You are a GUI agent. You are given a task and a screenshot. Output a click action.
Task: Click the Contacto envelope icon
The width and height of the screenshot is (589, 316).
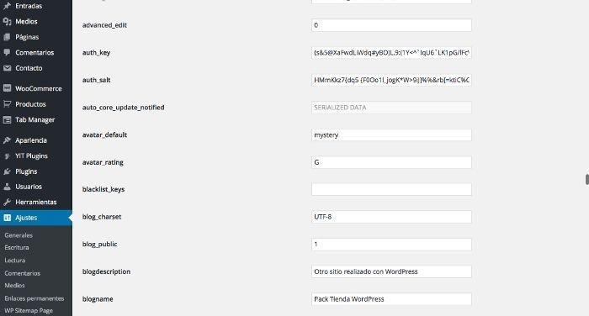[7, 68]
